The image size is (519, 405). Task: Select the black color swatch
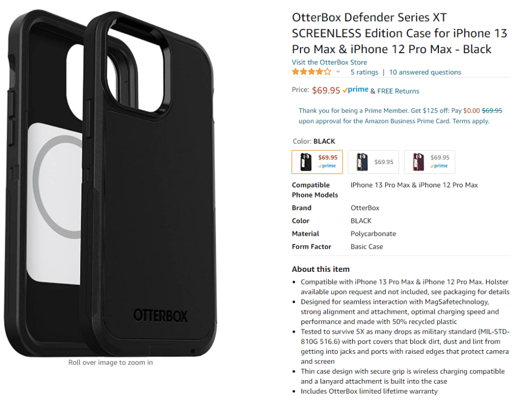pyautogui.click(x=317, y=162)
